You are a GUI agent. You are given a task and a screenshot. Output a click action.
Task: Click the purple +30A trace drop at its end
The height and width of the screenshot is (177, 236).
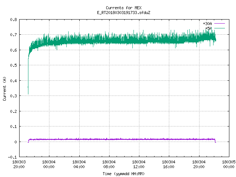click(x=215, y=141)
